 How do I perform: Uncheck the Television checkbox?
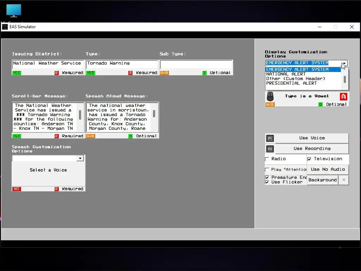[309, 159]
